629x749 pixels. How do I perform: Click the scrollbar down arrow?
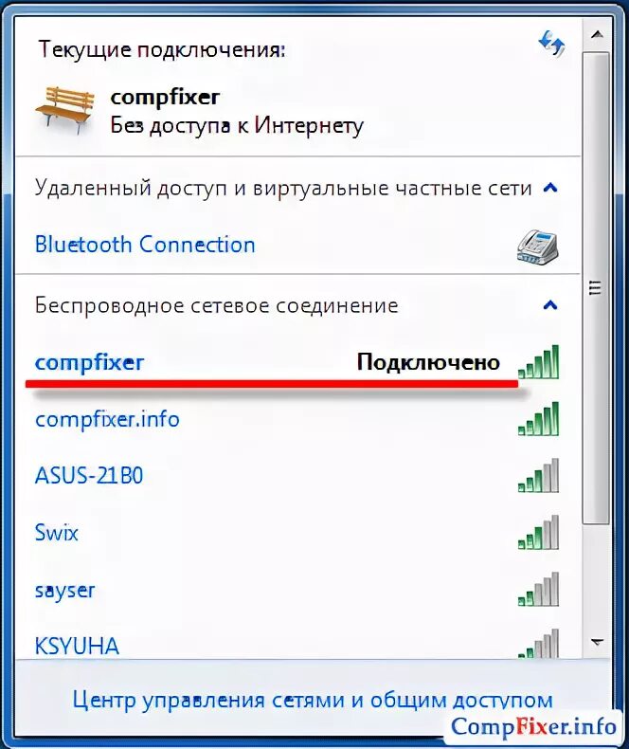pyautogui.click(x=597, y=642)
